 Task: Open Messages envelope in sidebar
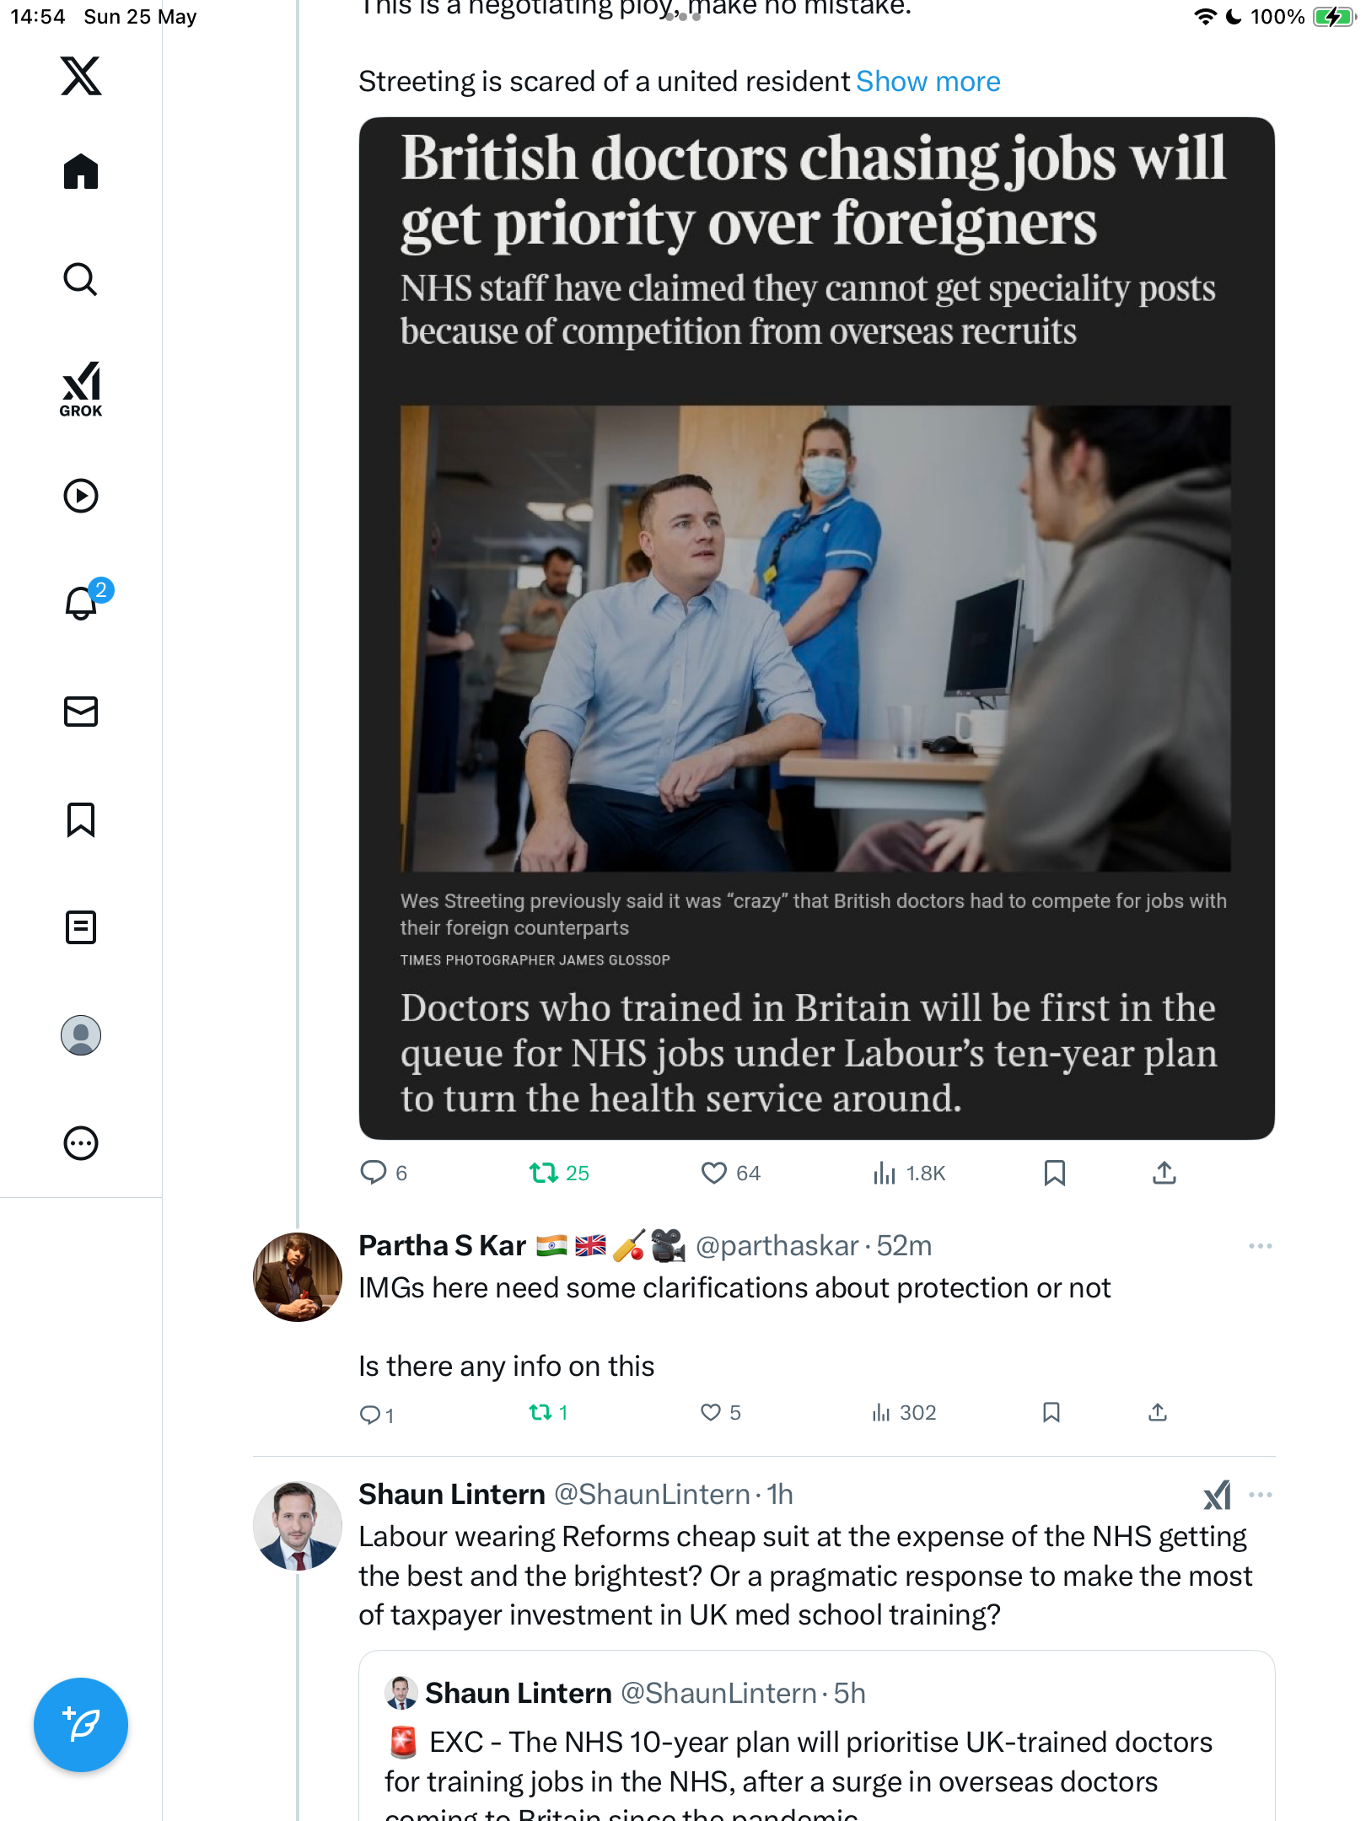point(81,712)
